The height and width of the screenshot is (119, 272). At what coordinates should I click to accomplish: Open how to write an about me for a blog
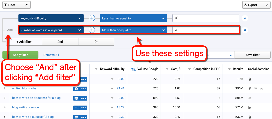[37, 98]
